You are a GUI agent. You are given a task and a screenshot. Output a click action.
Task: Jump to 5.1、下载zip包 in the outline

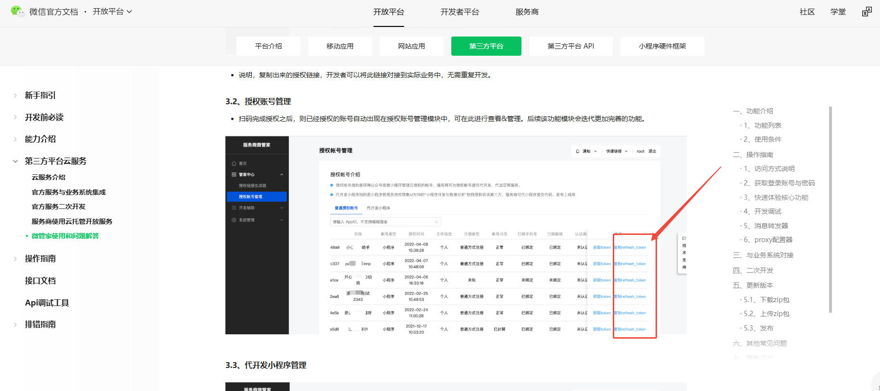point(767,300)
